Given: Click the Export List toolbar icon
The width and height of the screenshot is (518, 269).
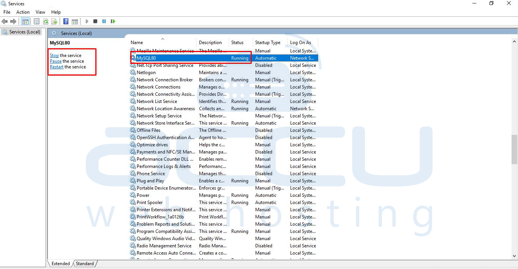Looking at the screenshot, I should pyautogui.click(x=54, y=22).
